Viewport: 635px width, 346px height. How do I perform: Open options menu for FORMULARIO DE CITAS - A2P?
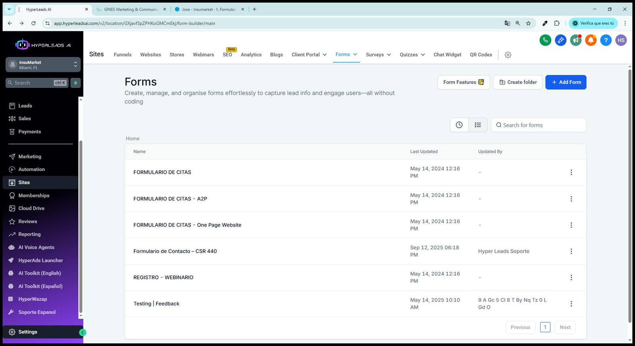(x=571, y=199)
